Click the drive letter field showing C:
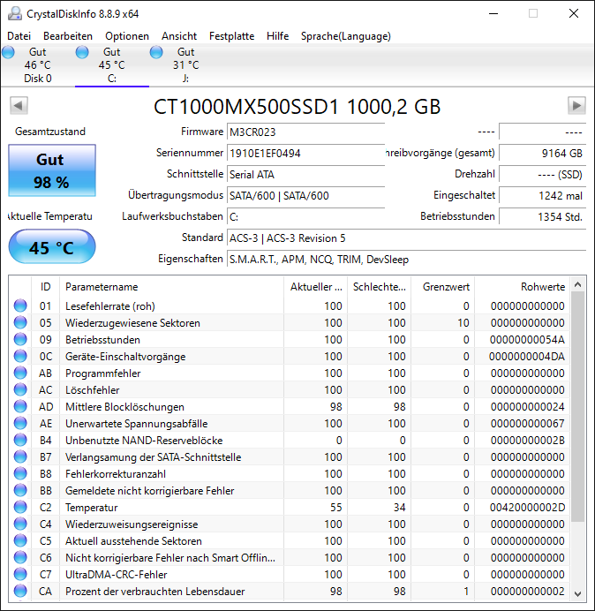The width and height of the screenshot is (595, 611). point(305,216)
